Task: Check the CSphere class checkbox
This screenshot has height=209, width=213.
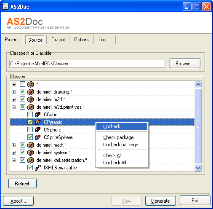Action: point(30,130)
